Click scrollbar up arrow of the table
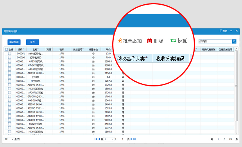 click(236, 49)
